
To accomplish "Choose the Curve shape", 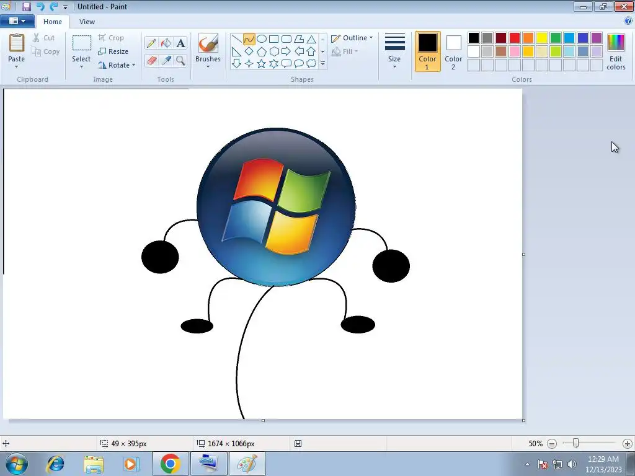I will (x=249, y=39).
